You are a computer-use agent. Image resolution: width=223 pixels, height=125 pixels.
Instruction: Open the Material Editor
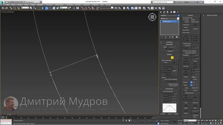(x=144, y=8)
